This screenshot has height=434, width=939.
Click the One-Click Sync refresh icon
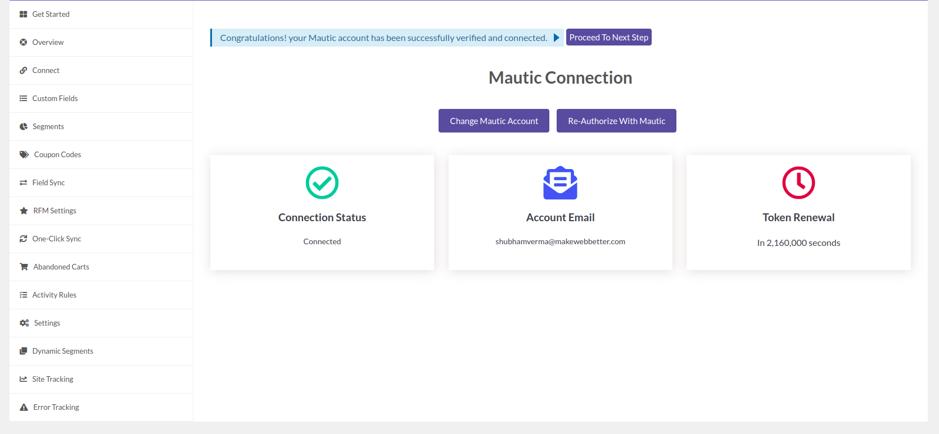23,239
